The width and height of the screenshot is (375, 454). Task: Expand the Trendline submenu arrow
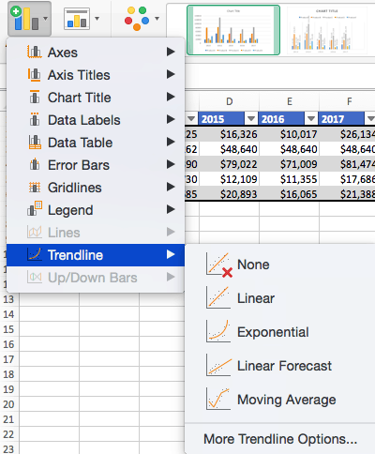pos(171,254)
